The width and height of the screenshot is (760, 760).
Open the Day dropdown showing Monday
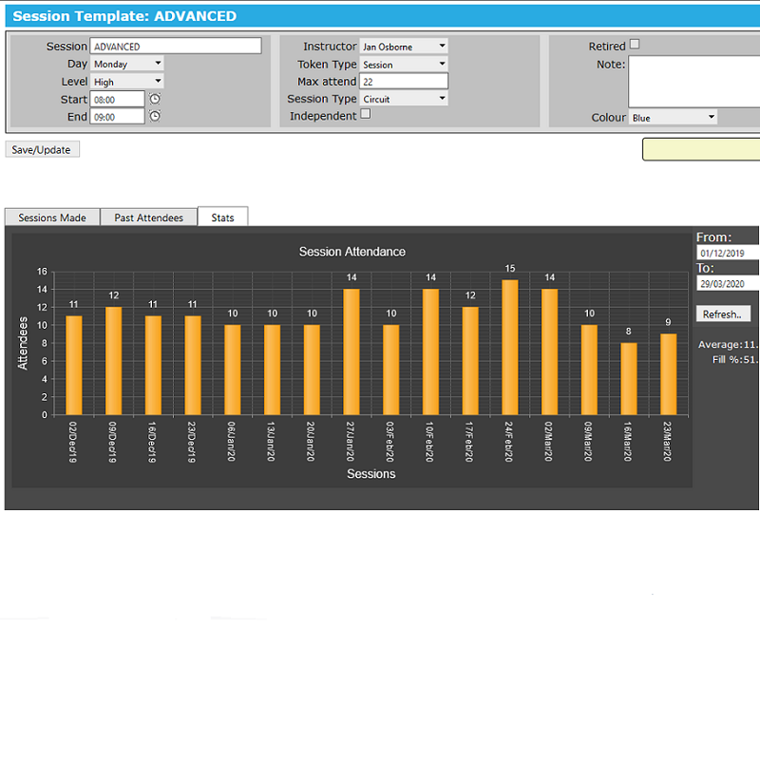click(127, 64)
